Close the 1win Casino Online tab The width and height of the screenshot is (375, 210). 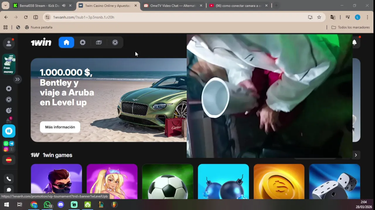point(135,6)
